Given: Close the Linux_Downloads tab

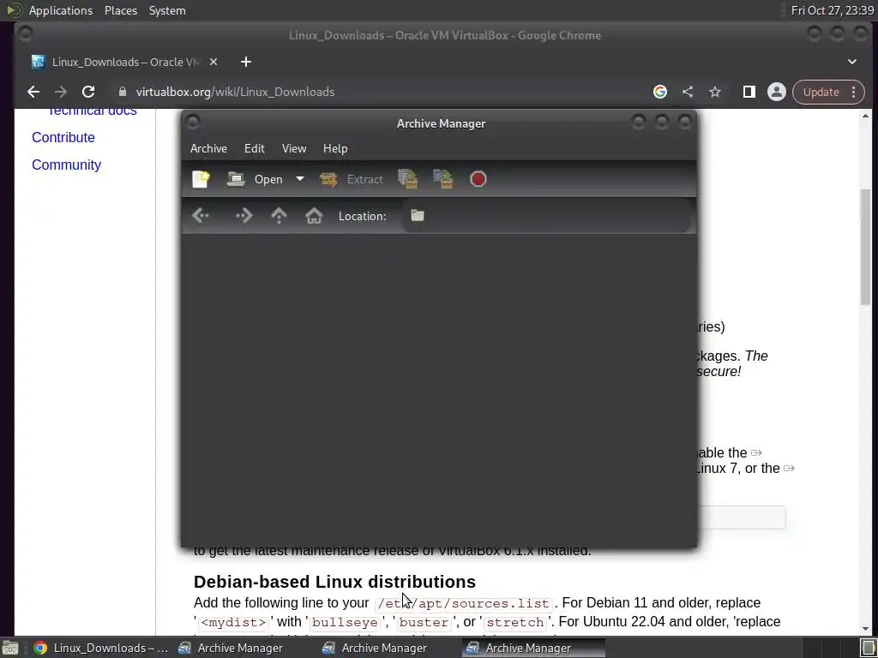Looking at the screenshot, I should tap(213, 62).
